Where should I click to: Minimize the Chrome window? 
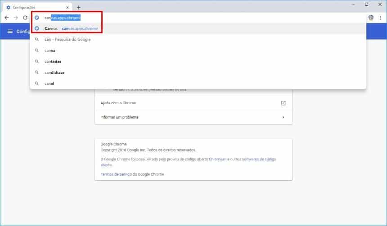pyautogui.click(x=353, y=4)
